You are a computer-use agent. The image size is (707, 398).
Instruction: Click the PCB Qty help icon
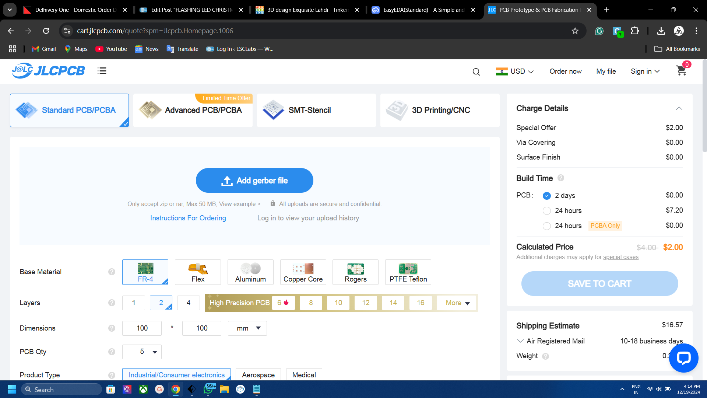tap(112, 352)
